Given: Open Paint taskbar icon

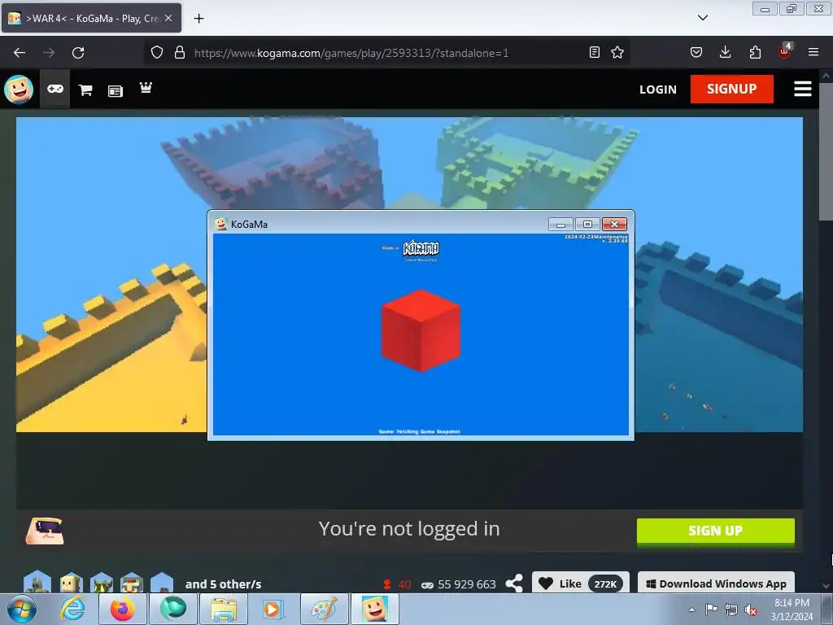Looking at the screenshot, I should [324, 609].
